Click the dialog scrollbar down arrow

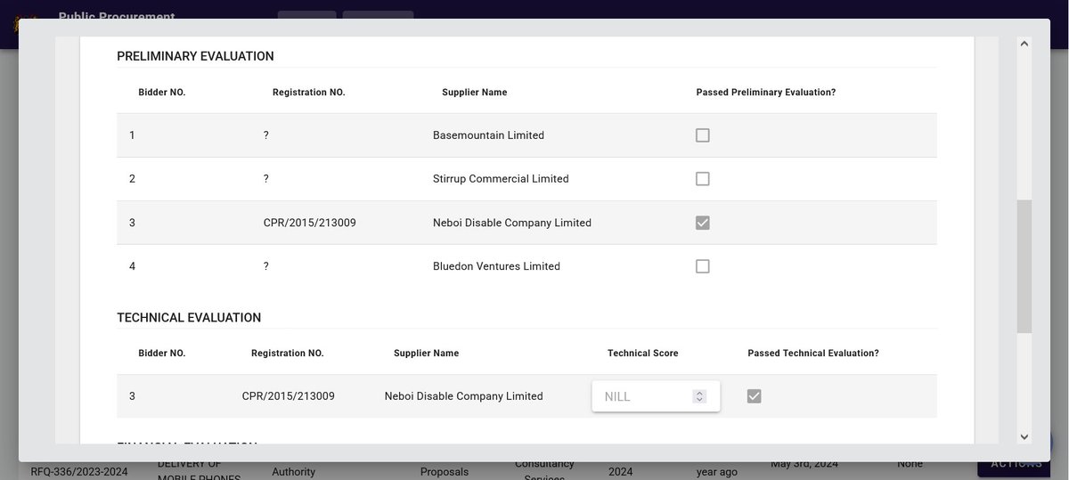(x=1024, y=436)
